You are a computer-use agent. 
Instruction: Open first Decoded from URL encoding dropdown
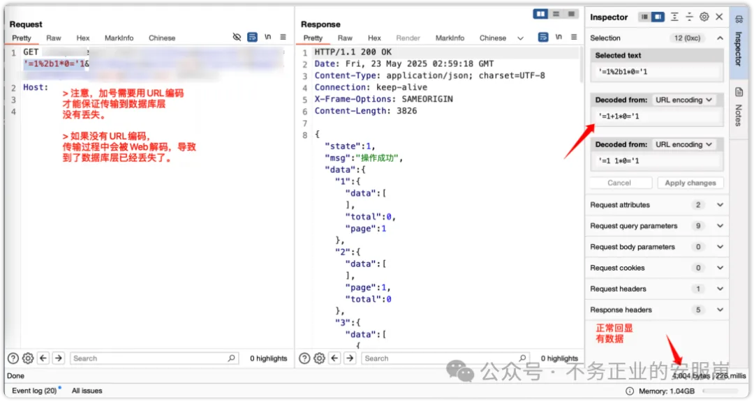[683, 100]
